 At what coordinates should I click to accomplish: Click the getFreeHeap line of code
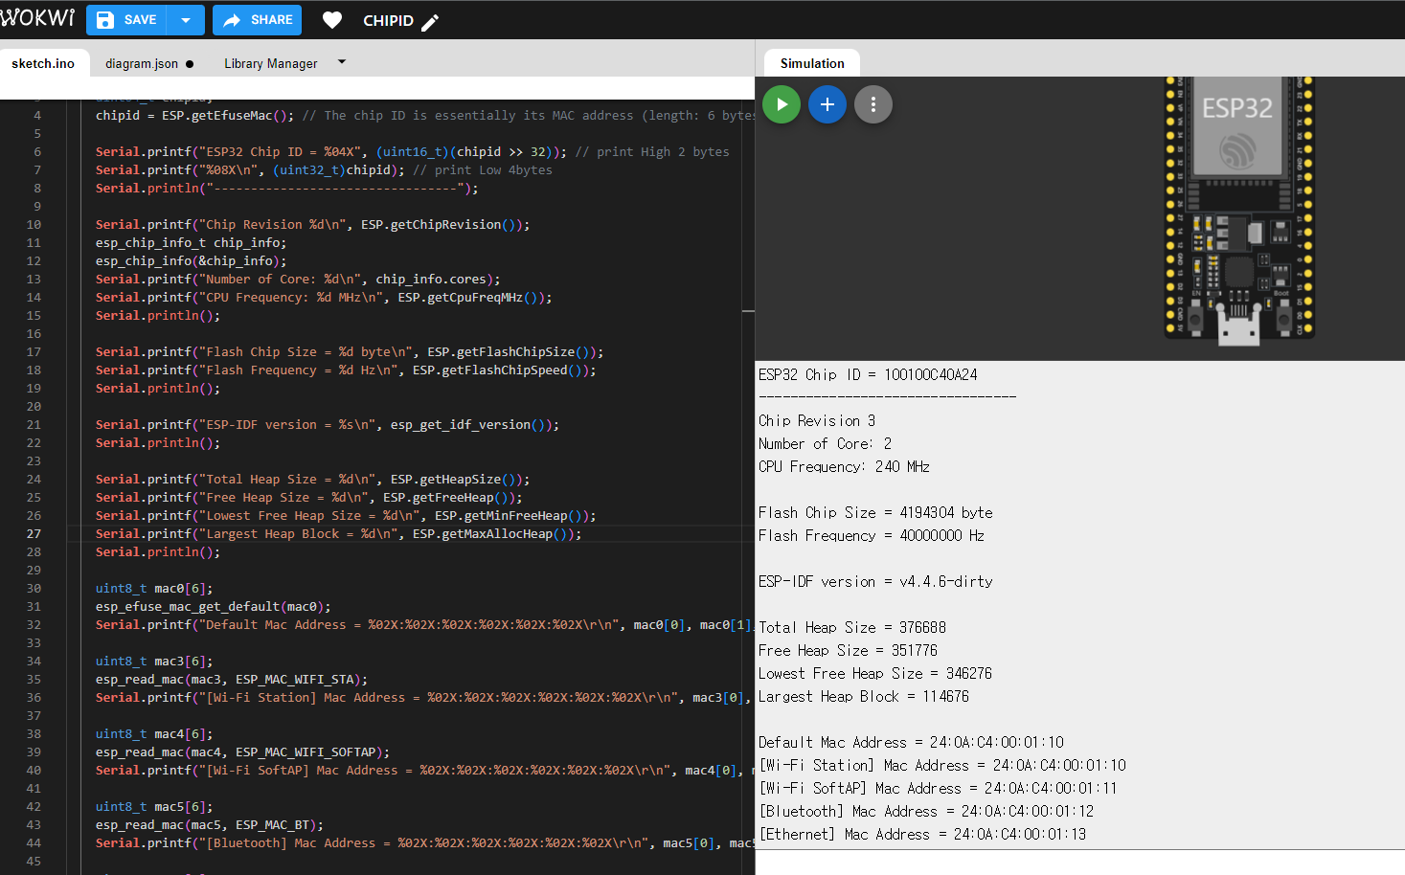coord(308,498)
